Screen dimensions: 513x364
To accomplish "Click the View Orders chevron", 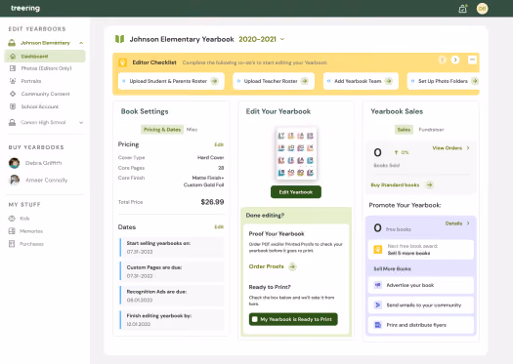I will tap(468, 148).
